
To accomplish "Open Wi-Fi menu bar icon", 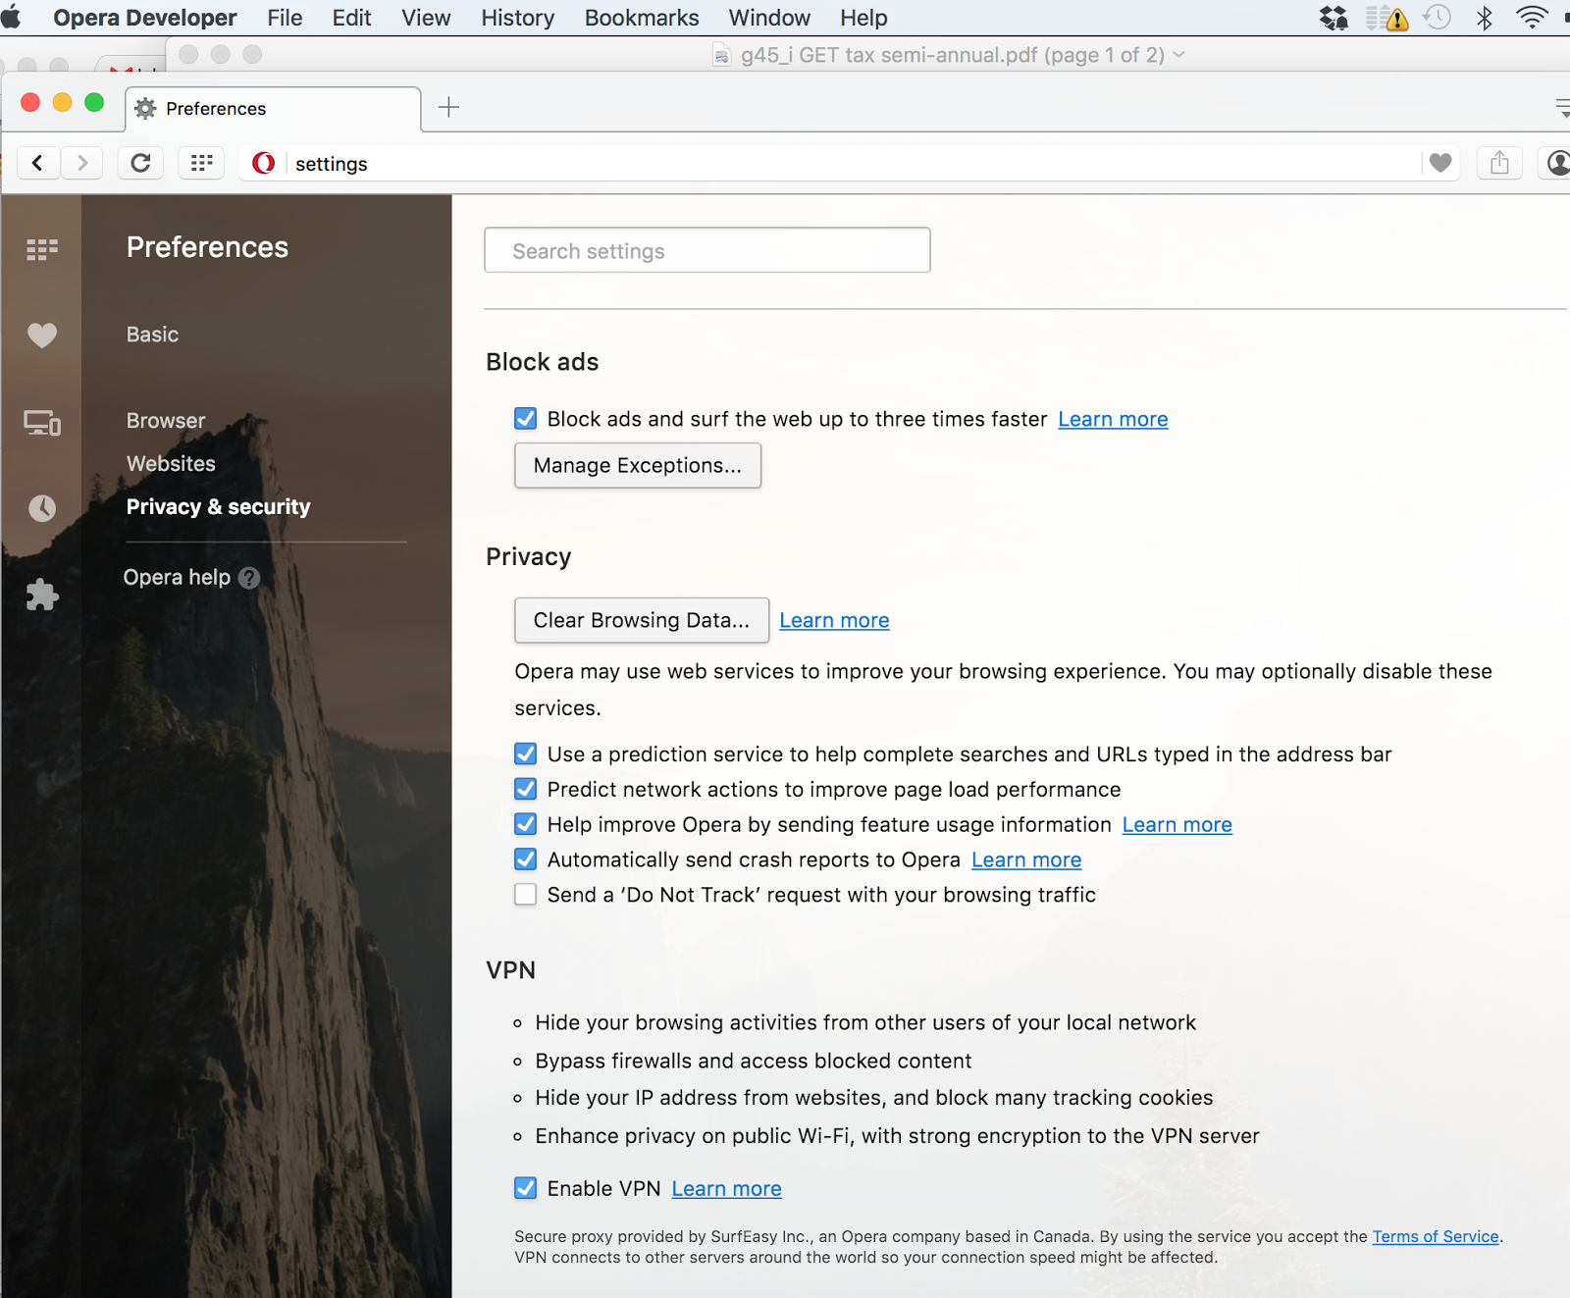I will click(1531, 18).
